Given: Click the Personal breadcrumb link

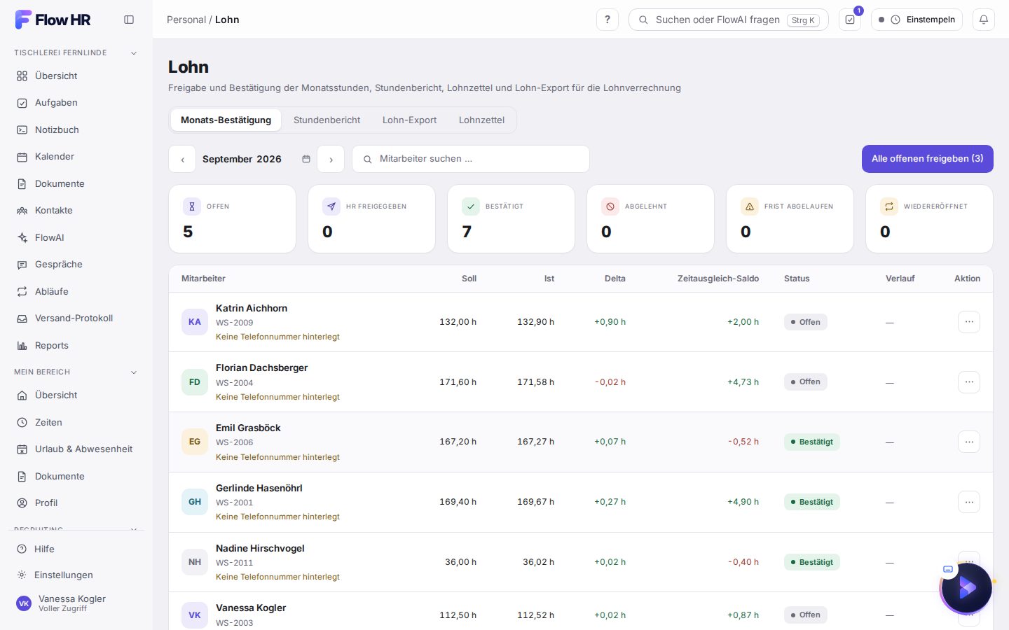Looking at the screenshot, I should 186,20.
